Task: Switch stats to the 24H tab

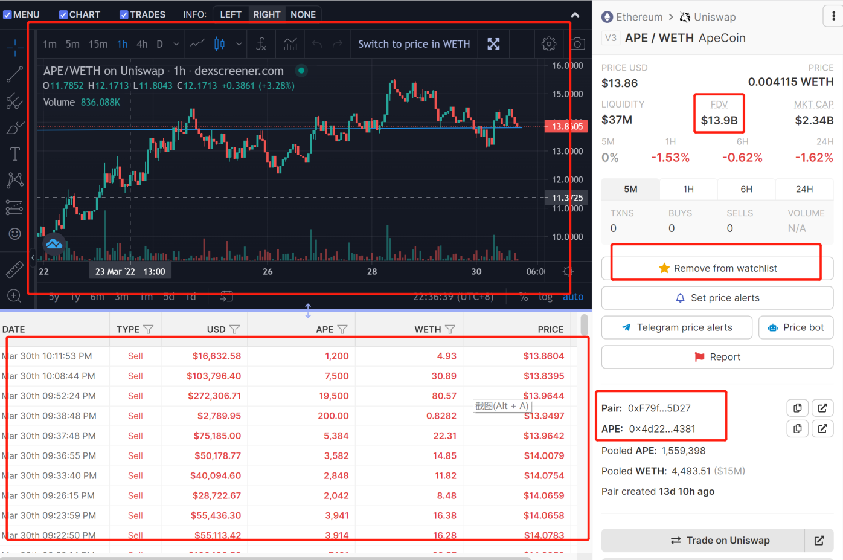Action: click(804, 189)
